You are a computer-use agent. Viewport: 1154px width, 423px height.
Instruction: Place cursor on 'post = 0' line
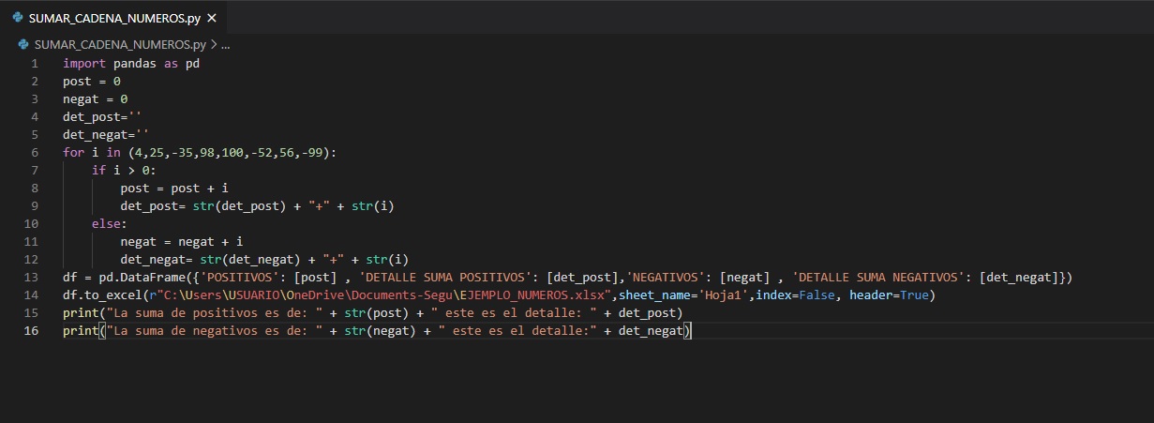tap(92, 82)
